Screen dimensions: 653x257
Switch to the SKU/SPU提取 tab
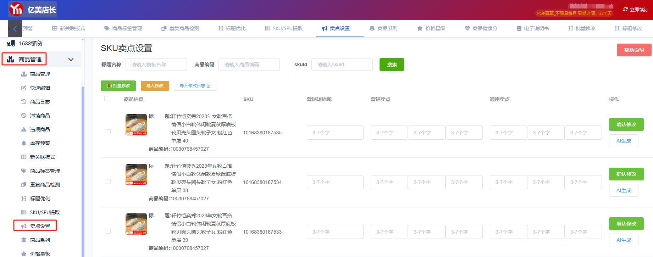pyautogui.click(x=284, y=28)
